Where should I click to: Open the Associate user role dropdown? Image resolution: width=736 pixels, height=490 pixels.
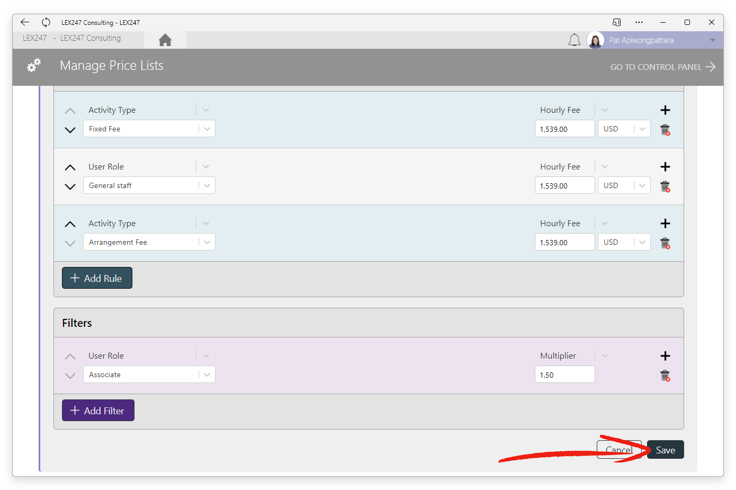pos(207,375)
